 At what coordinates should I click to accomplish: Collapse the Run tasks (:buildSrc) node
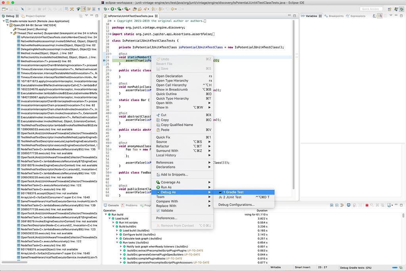(117, 242)
